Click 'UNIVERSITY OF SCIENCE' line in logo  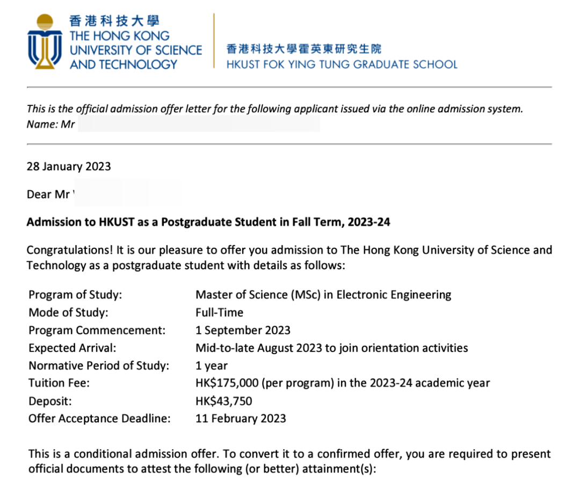[x=136, y=51]
